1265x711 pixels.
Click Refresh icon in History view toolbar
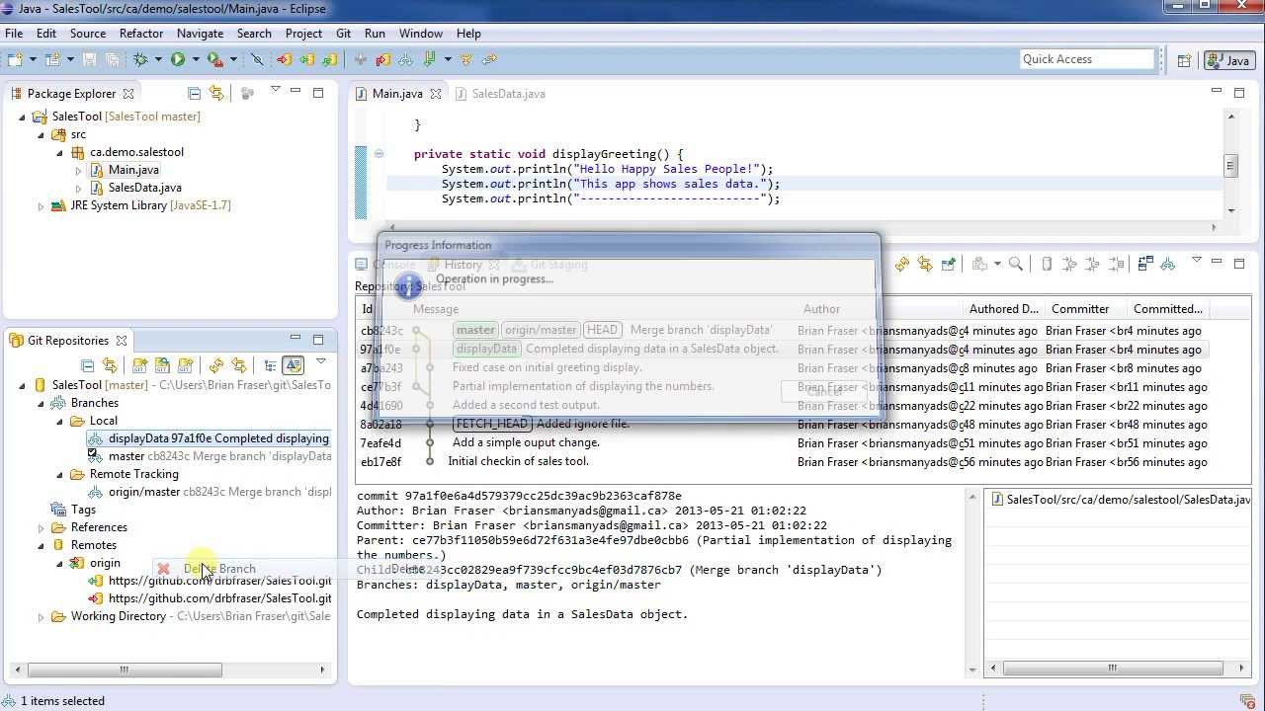(x=902, y=264)
